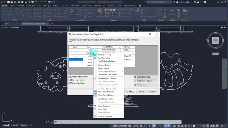228x128 pixels.
Task: Expand the Groups panel dropdown
Action: click(162, 20)
